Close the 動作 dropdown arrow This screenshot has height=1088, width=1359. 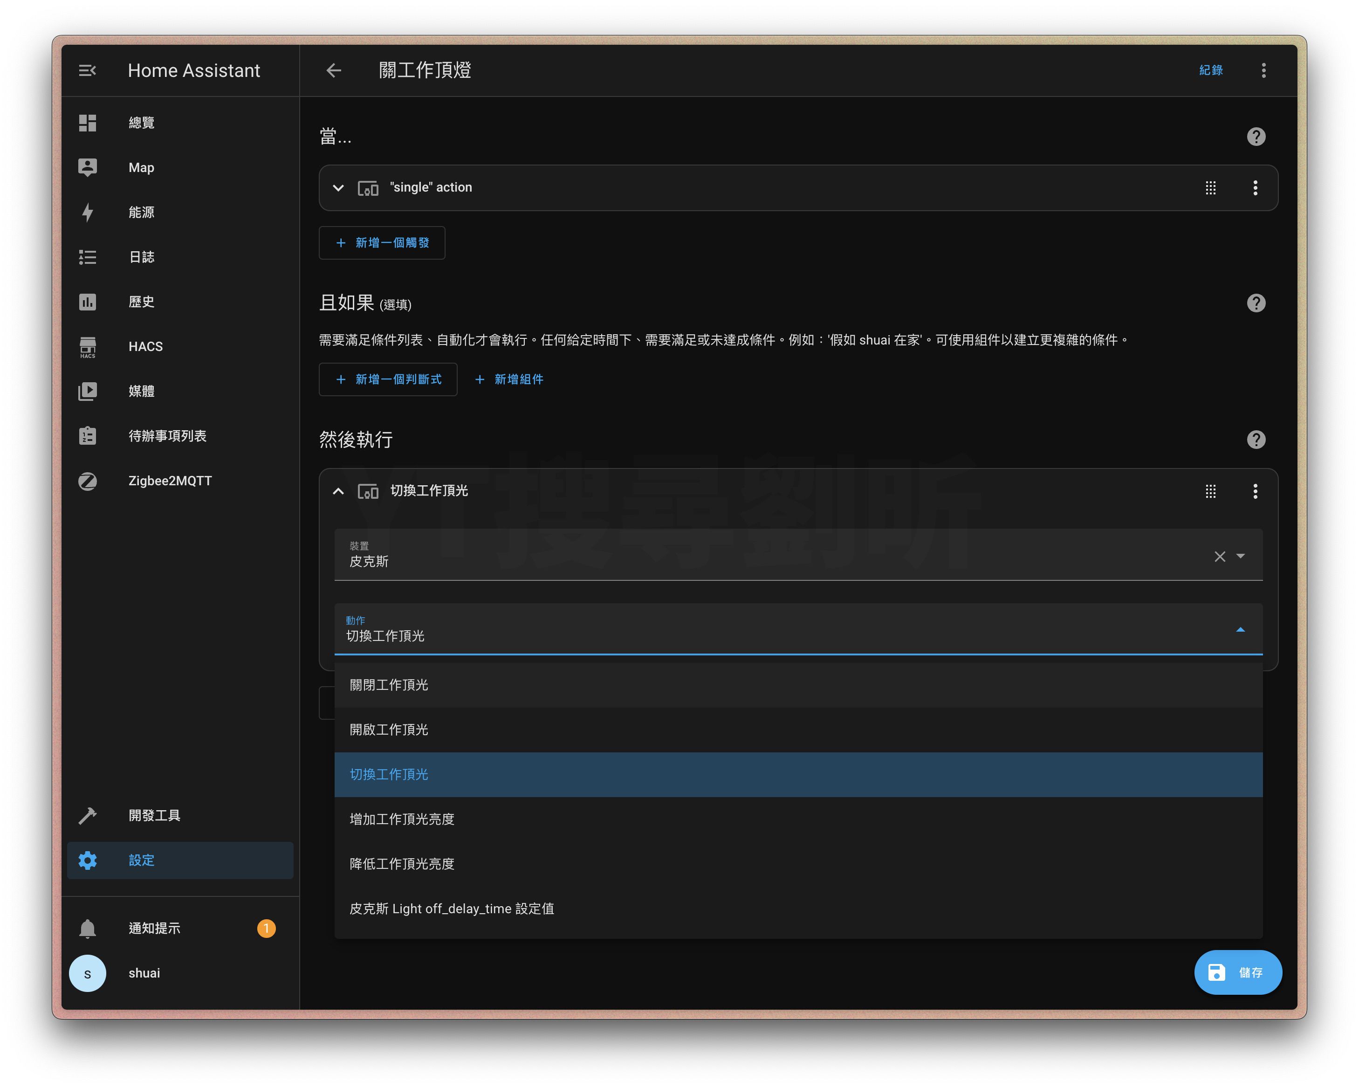(x=1241, y=630)
